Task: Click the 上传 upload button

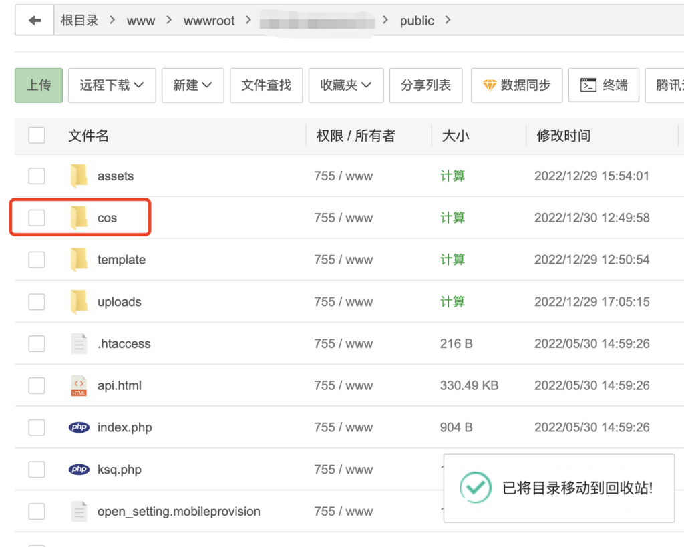Action: coord(38,85)
